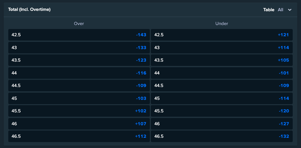Choose Over 43.5 at -123
Image resolution: width=301 pixels, height=148 pixels.
pos(79,60)
